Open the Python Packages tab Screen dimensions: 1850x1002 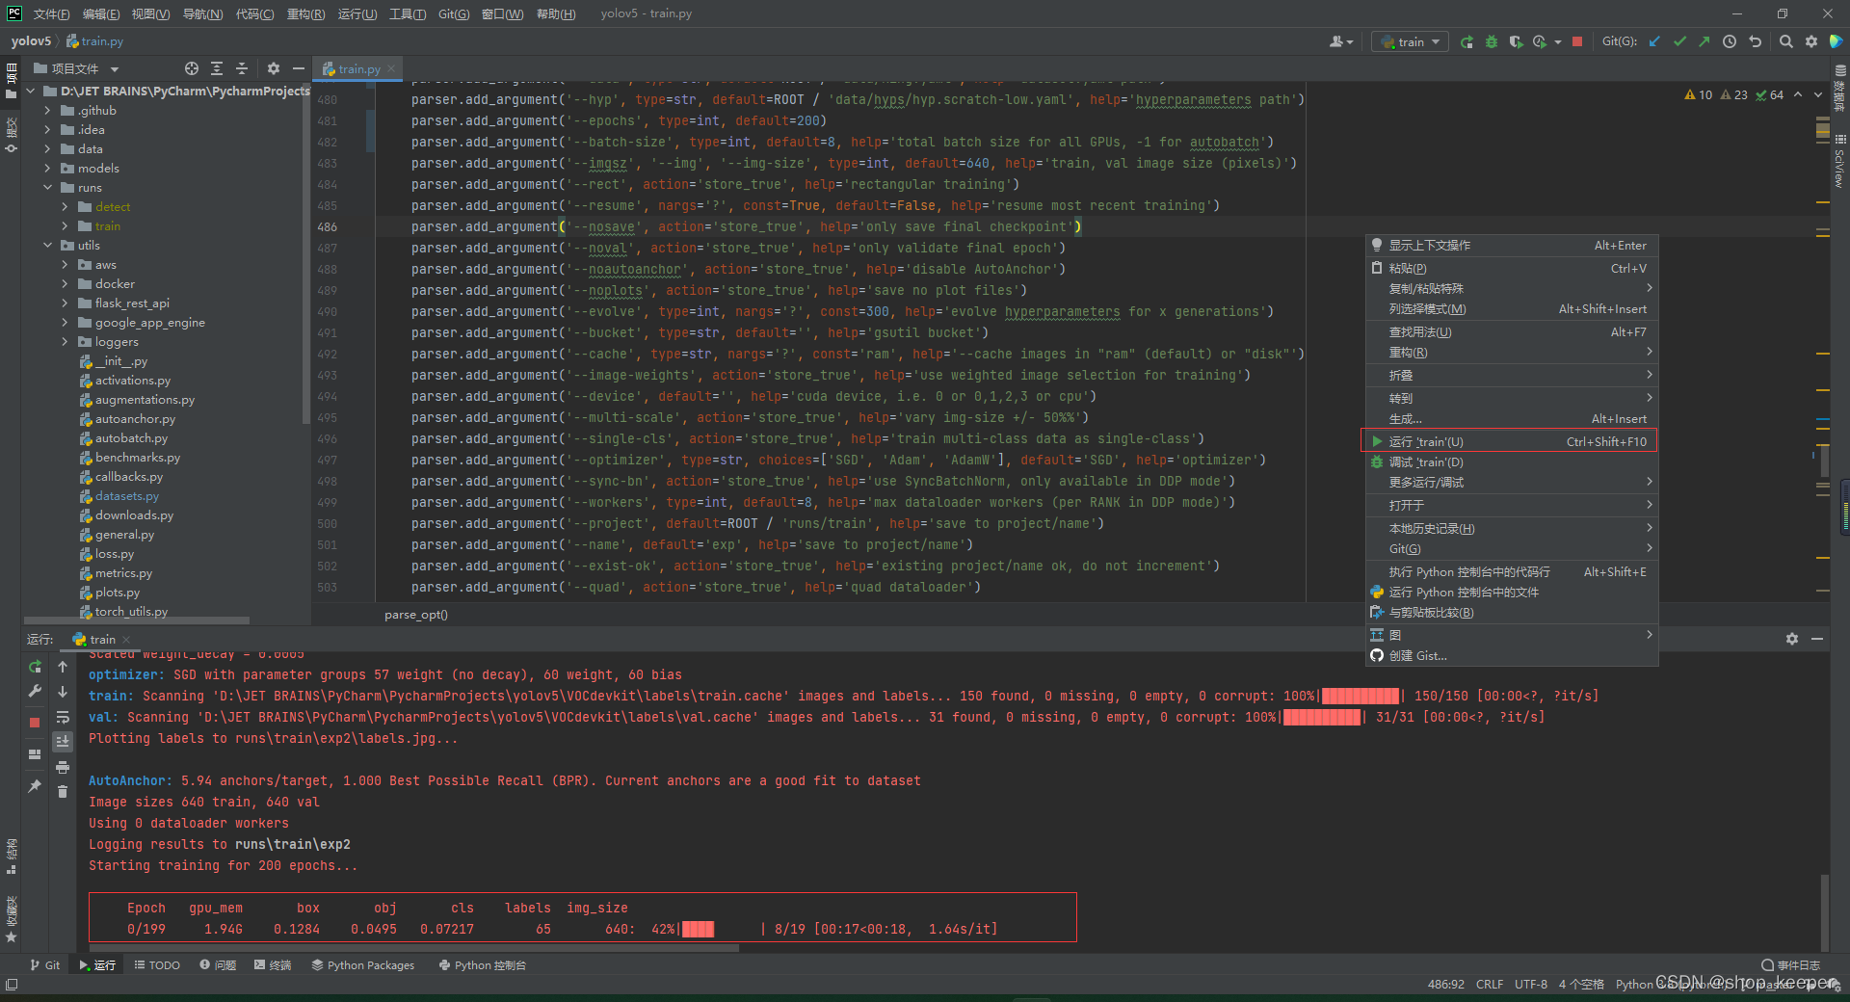[363, 965]
